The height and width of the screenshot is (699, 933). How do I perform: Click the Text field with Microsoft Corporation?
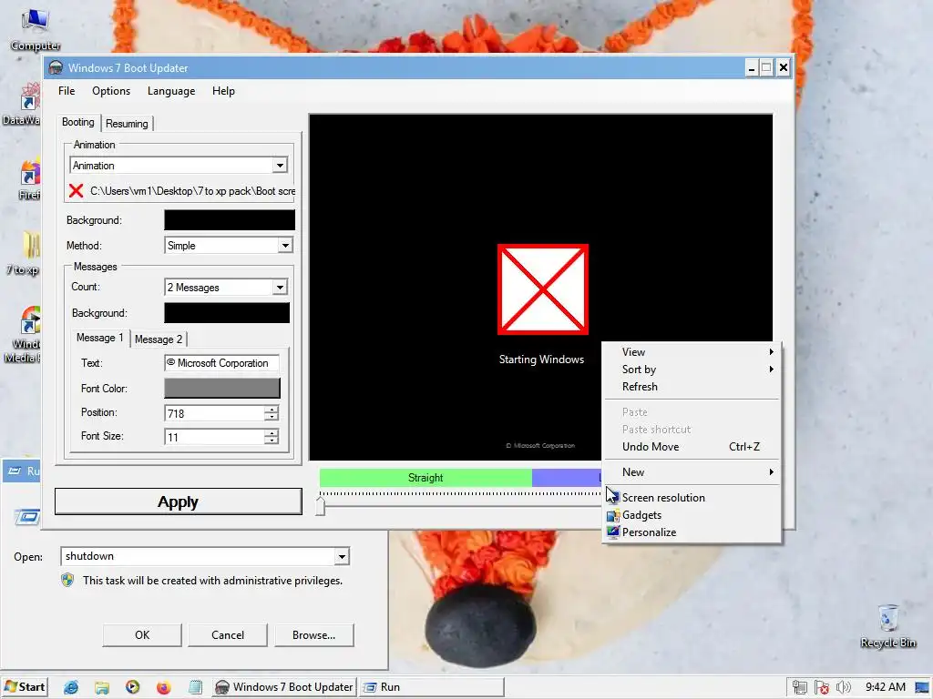221,363
